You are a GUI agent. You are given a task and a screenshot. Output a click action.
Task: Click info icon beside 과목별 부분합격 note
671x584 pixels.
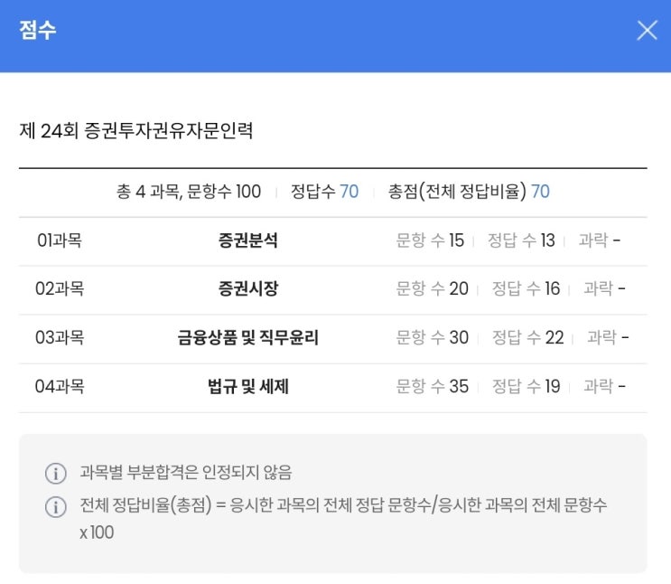pos(56,474)
